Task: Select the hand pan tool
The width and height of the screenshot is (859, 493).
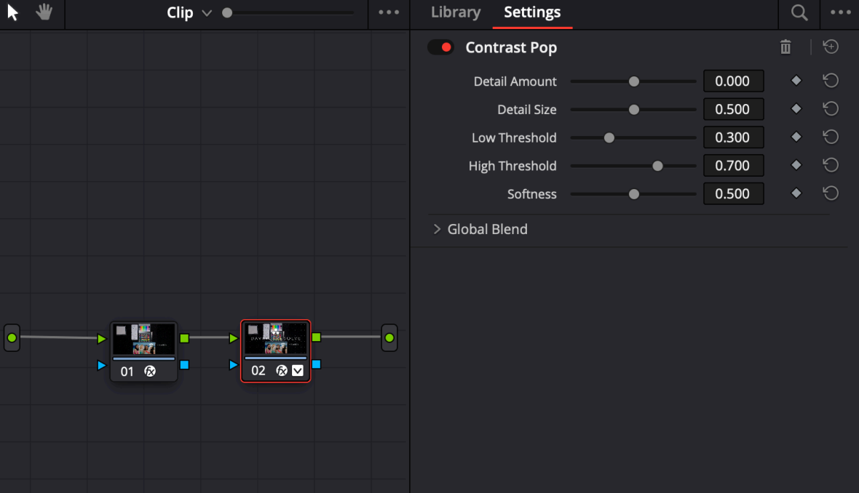Action: click(x=45, y=12)
